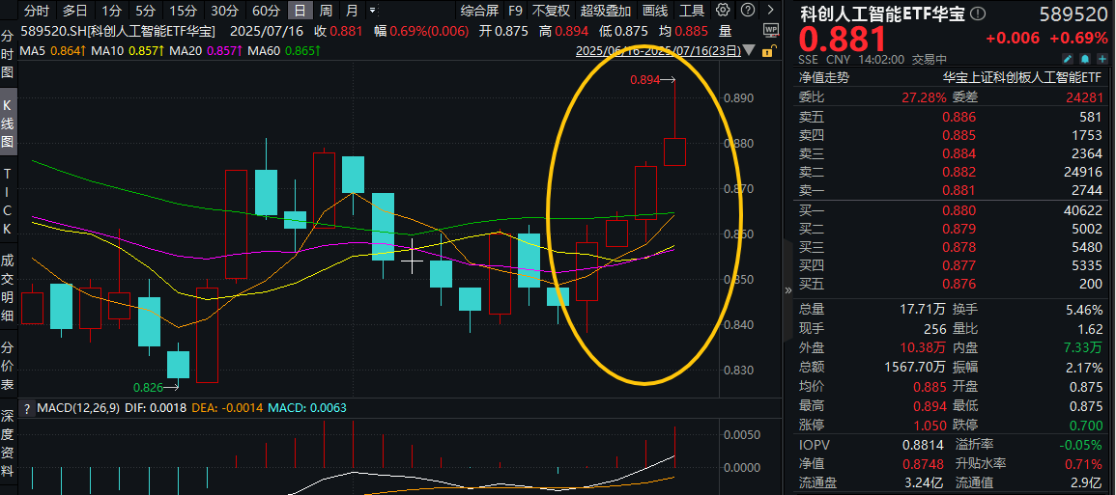Click the 净值走势 link

823,77
